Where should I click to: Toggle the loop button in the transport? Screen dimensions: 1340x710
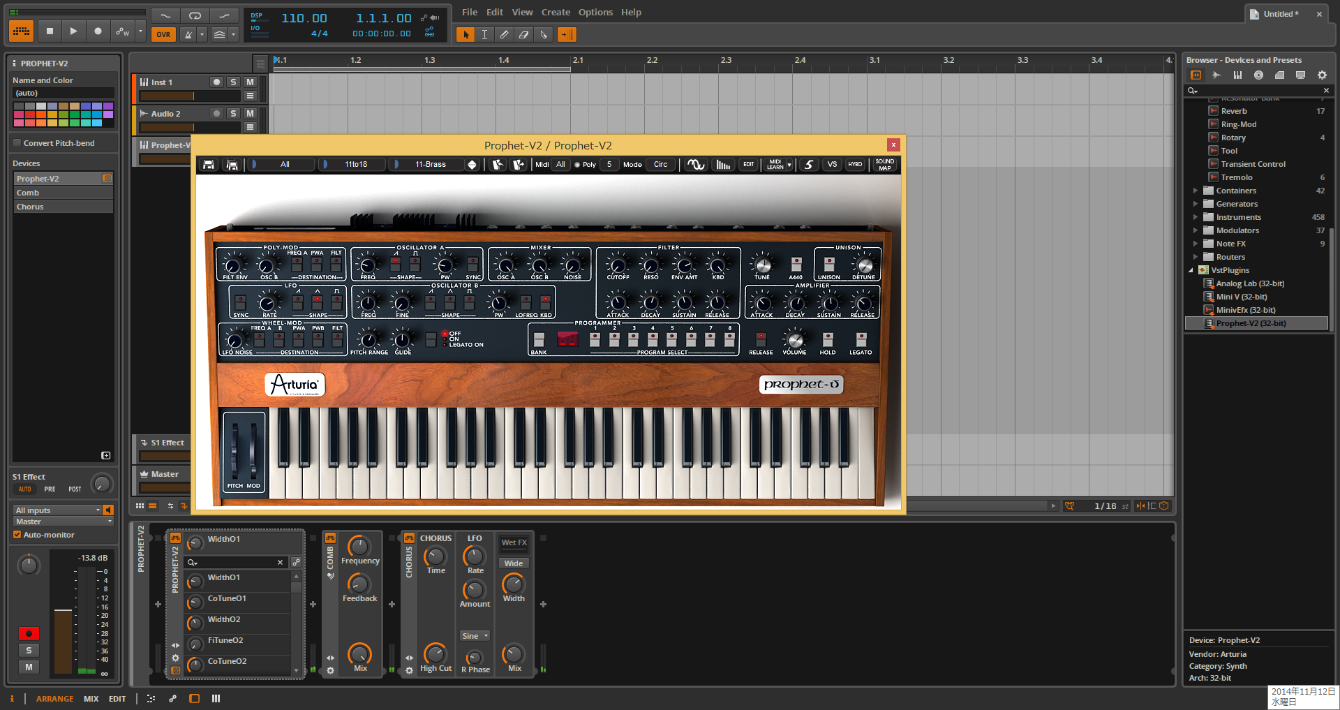195,15
